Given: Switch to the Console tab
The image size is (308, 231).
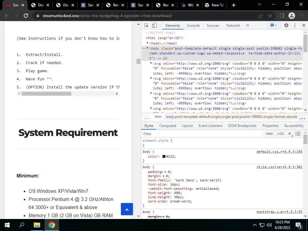Looking at the screenshot, I should (x=193, y=26).
